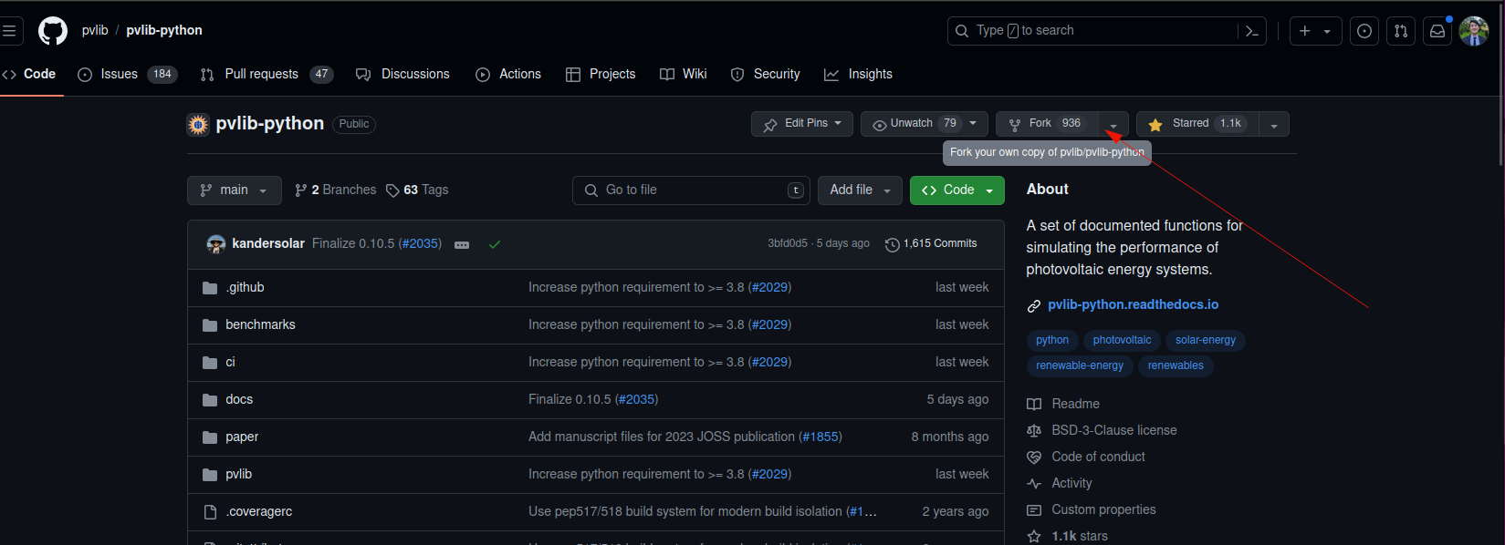Click the pvlib-python repository logo
1505x545 pixels.
(198, 124)
